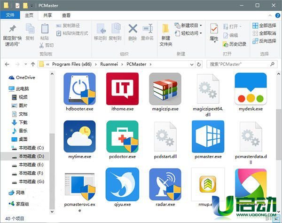Open the 文件 file menu tab

click(10, 15)
